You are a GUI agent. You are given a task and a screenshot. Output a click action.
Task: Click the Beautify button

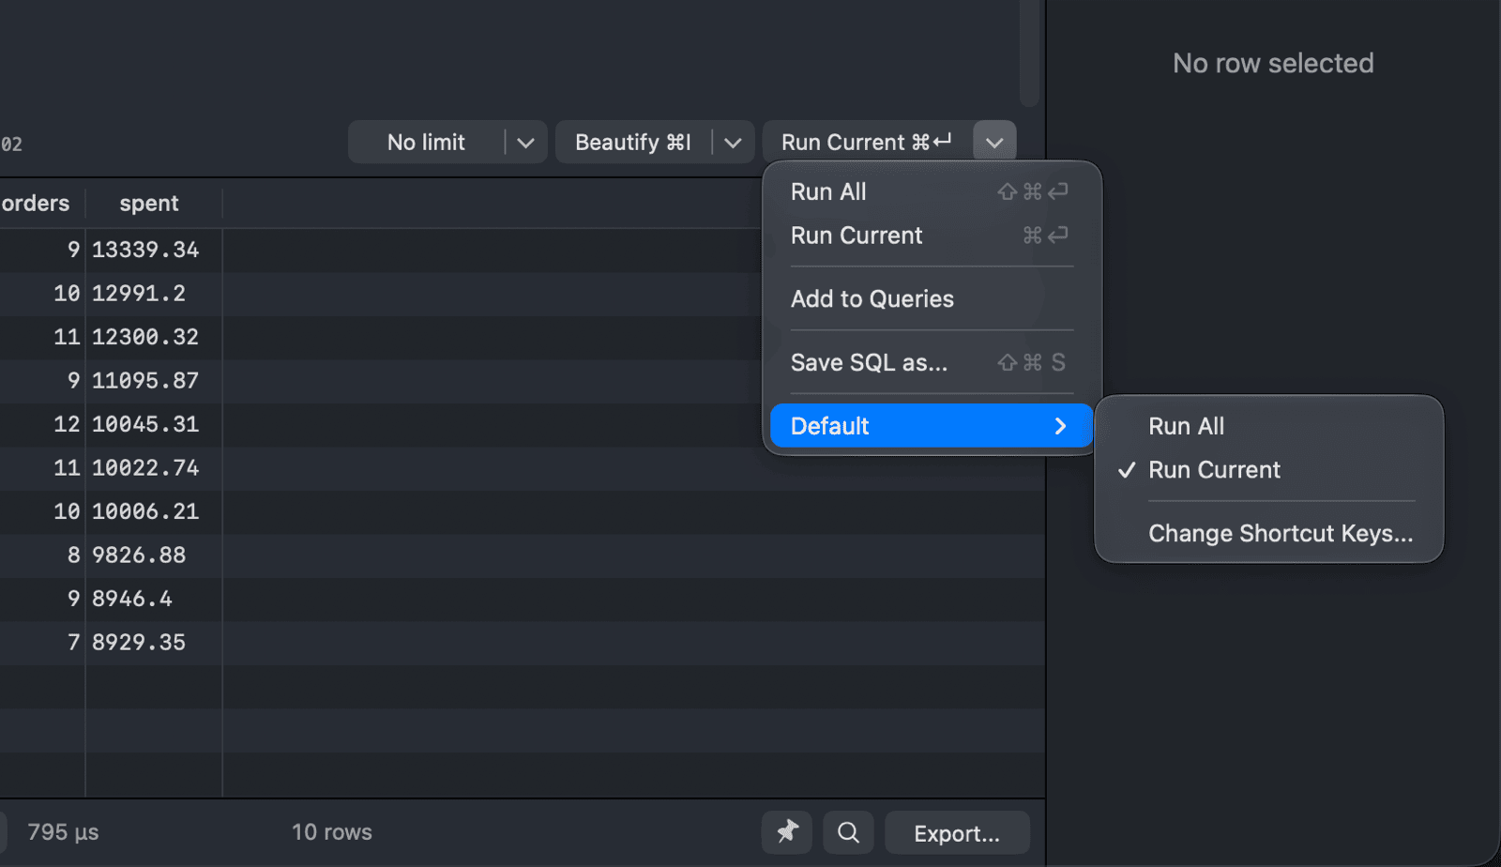click(633, 143)
